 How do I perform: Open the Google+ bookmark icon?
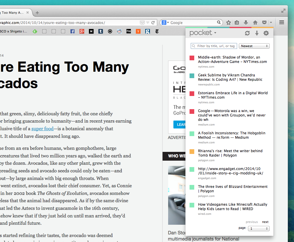pos(82,31)
